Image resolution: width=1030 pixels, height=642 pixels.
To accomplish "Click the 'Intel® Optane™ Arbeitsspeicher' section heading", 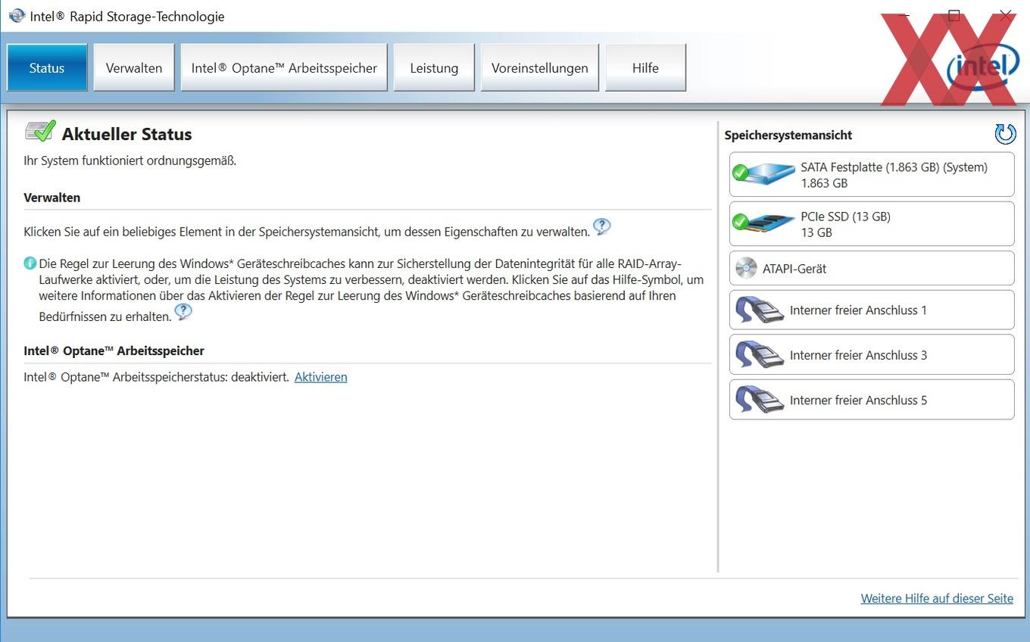I will click(x=114, y=351).
